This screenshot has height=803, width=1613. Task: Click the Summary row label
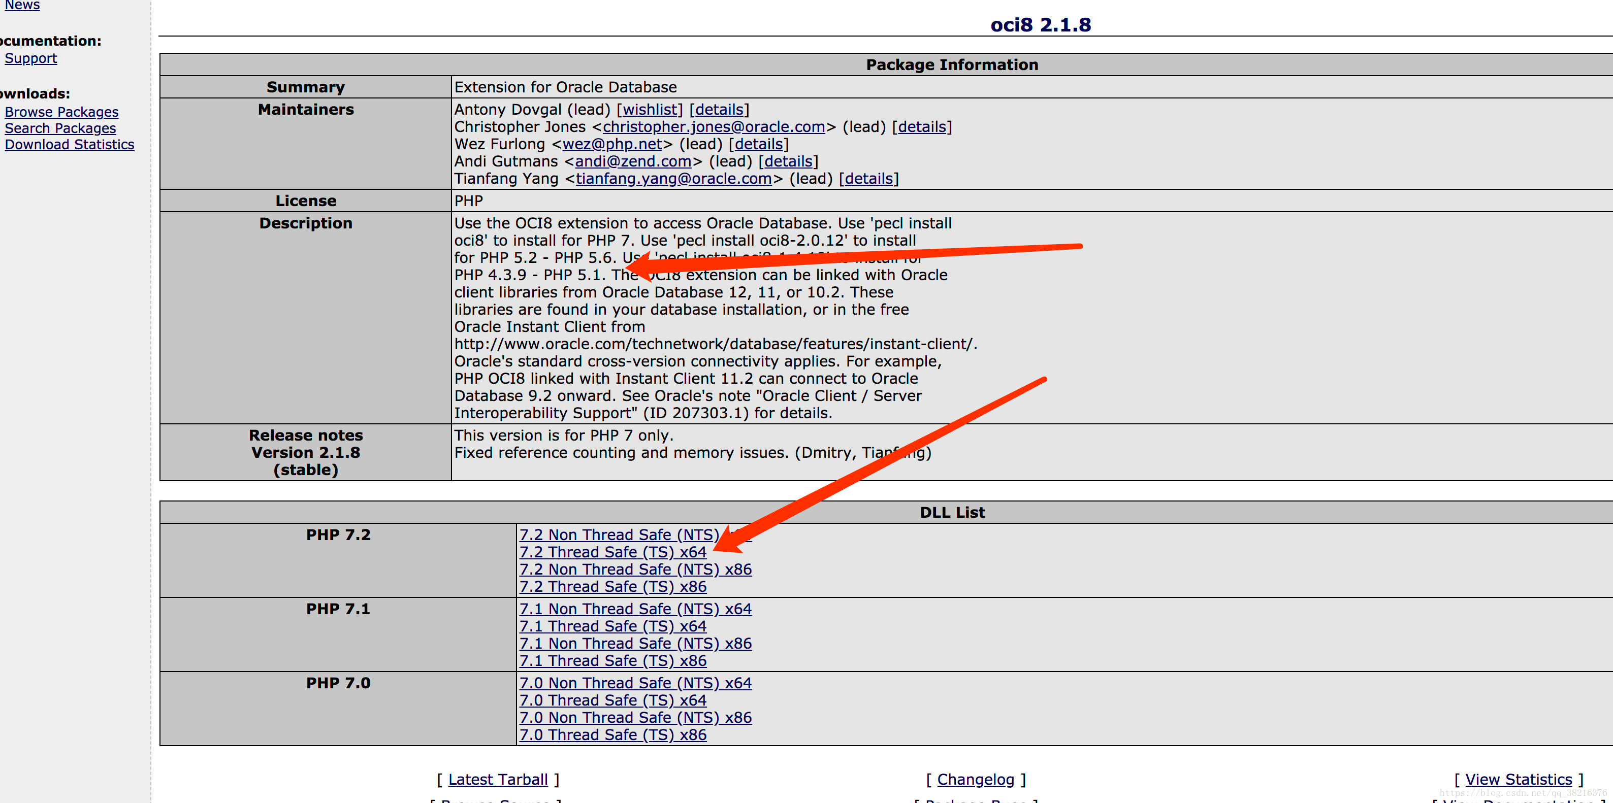pyautogui.click(x=306, y=88)
